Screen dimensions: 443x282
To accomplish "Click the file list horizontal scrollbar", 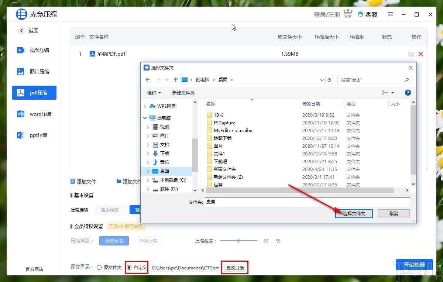I will (299, 190).
